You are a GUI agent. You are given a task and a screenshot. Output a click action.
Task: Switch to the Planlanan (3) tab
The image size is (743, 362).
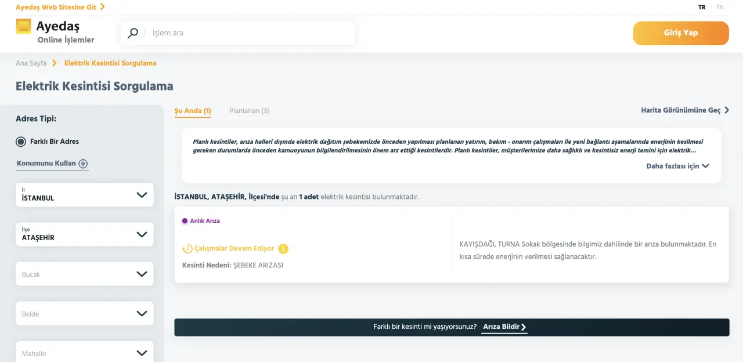point(249,111)
